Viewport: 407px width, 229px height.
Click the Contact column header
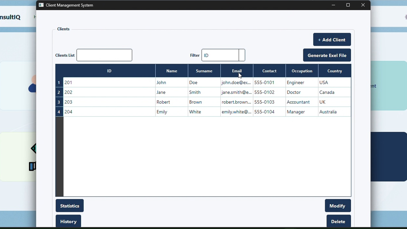(269, 71)
